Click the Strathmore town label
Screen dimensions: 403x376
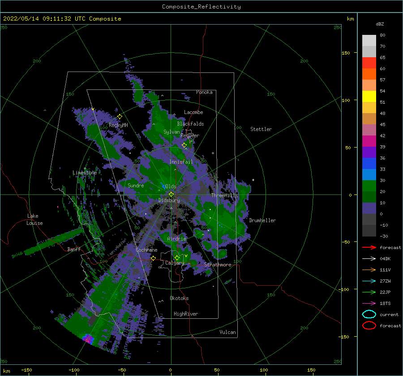218,265
